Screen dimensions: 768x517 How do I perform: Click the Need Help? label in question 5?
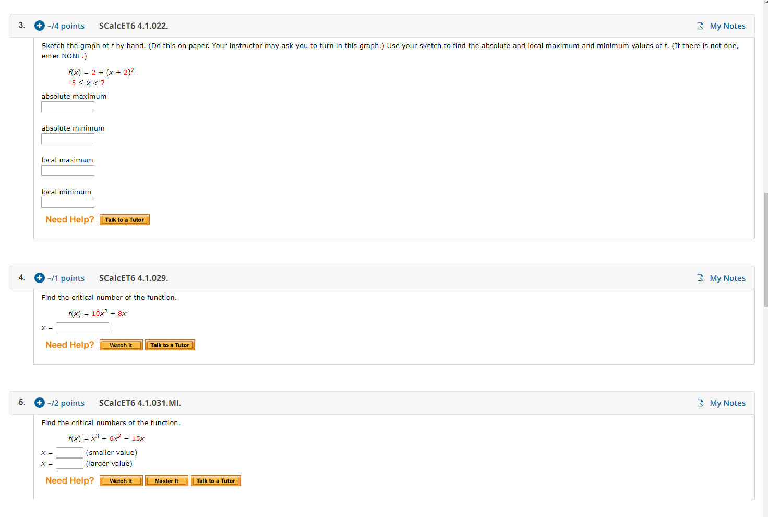[70, 481]
